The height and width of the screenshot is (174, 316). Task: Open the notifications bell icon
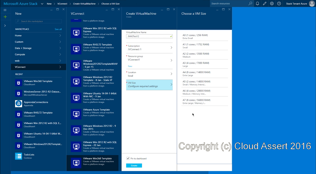[257, 4]
